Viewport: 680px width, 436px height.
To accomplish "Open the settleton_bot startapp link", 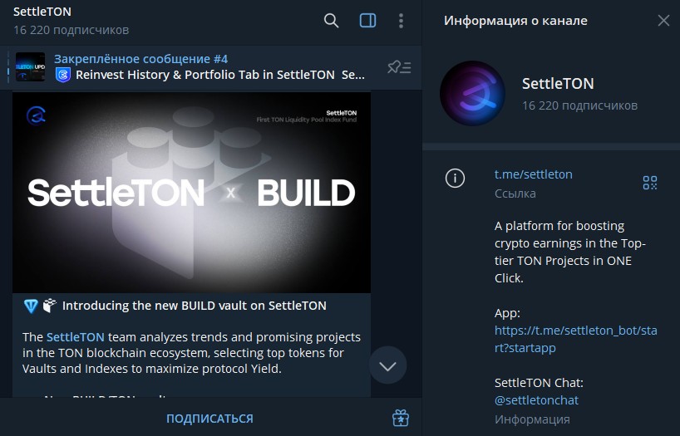I will point(575,340).
